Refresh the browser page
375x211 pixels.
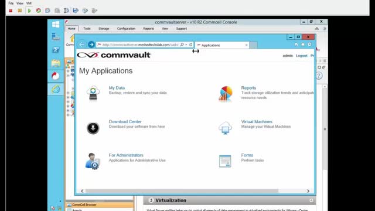[190, 45]
